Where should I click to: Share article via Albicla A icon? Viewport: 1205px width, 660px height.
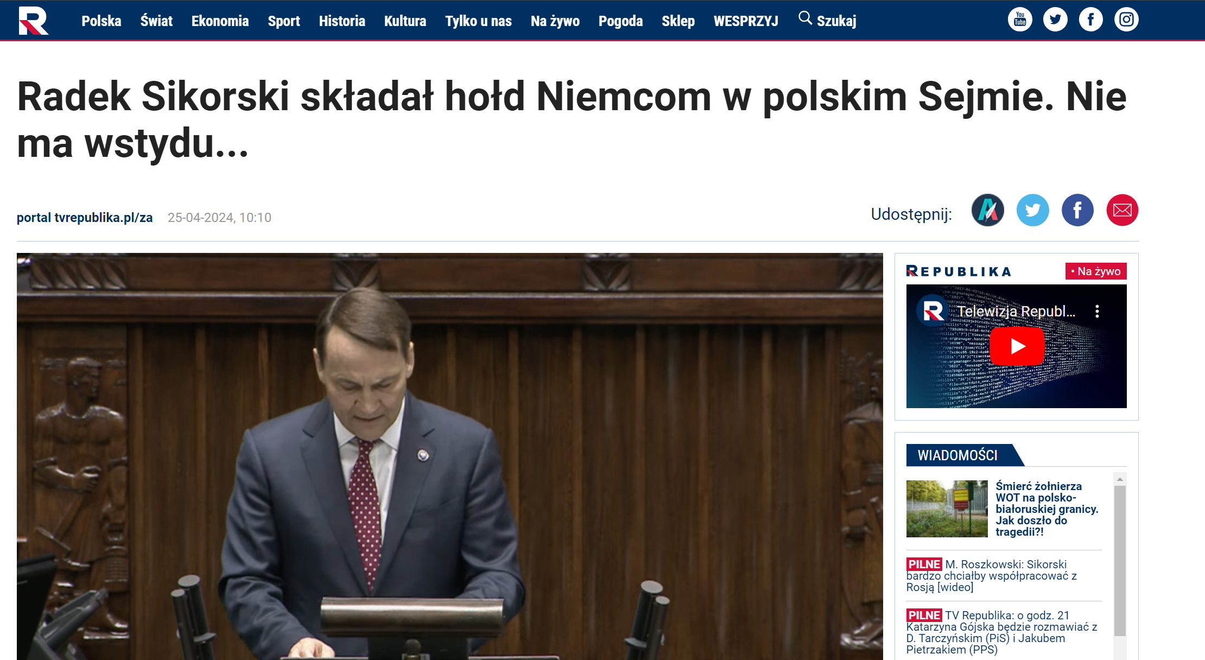click(988, 210)
